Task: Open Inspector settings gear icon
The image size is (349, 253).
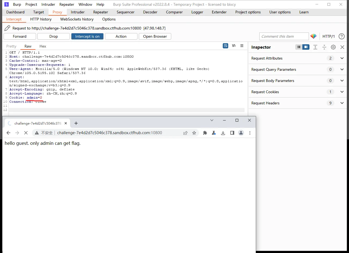Action: pos(333,47)
